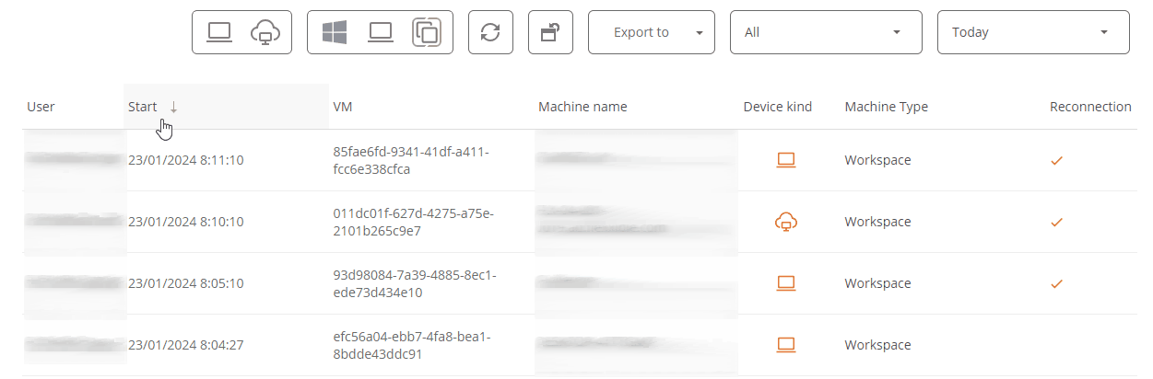Filter by cloud device icon in toolbar
This screenshot has width=1153, height=379.
click(265, 32)
